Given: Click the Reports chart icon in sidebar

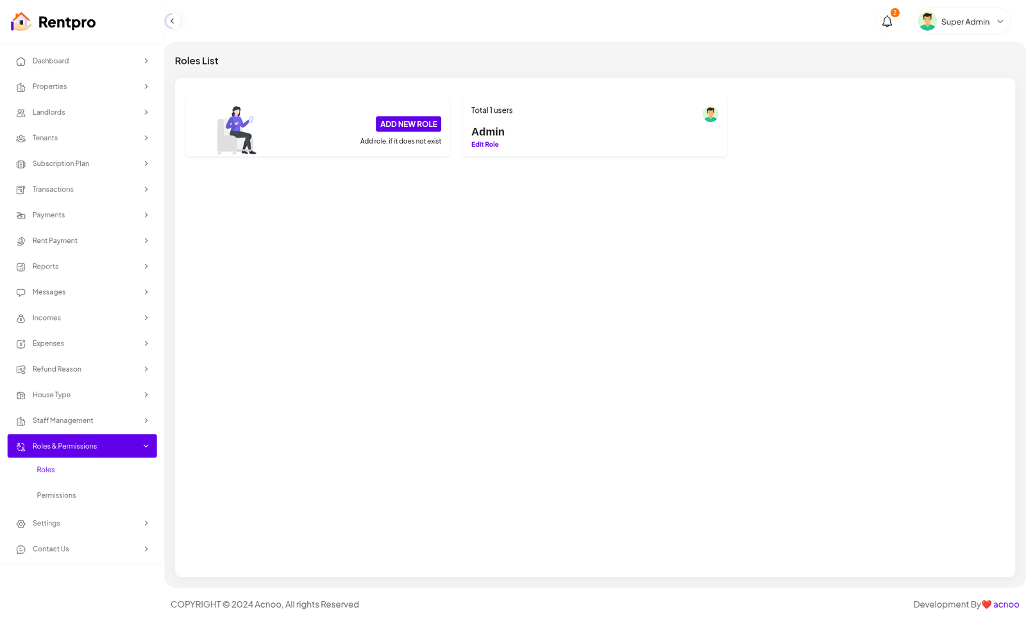Looking at the screenshot, I should coord(21,267).
